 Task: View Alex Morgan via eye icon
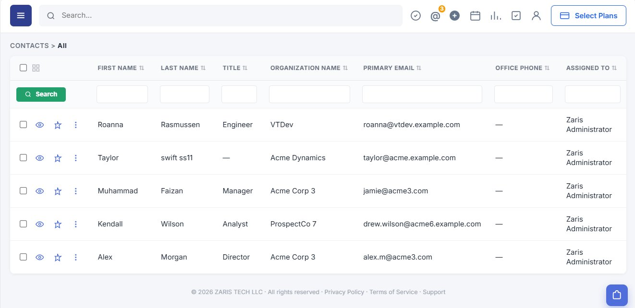click(x=40, y=257)
